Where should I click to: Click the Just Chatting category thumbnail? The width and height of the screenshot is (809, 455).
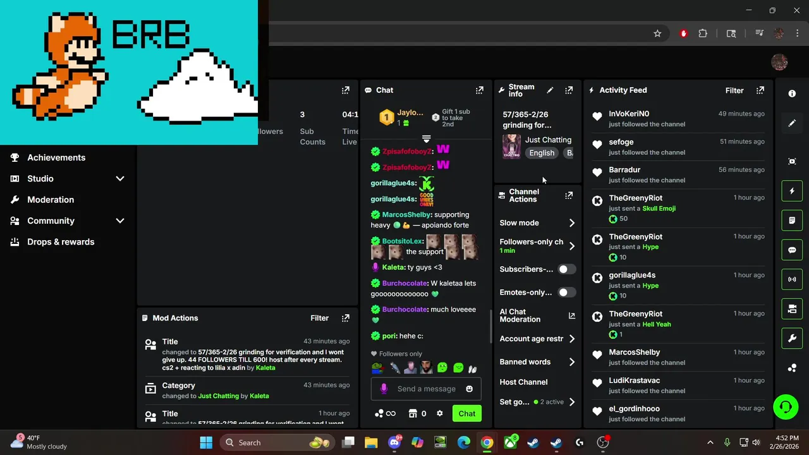point(511,147)
